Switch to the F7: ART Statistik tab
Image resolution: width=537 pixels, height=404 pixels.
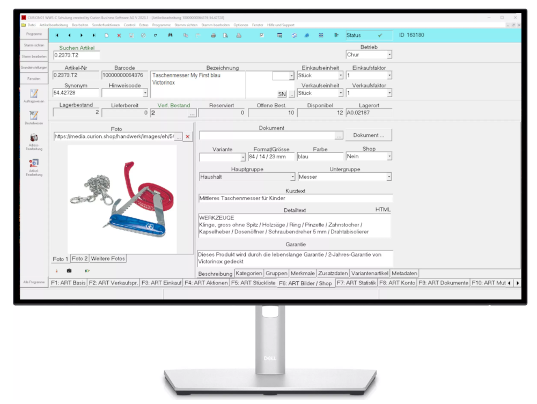tap(356, 283)
